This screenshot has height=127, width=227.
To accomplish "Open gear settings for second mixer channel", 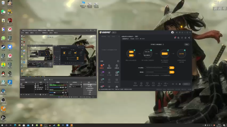I will point(66,93).
